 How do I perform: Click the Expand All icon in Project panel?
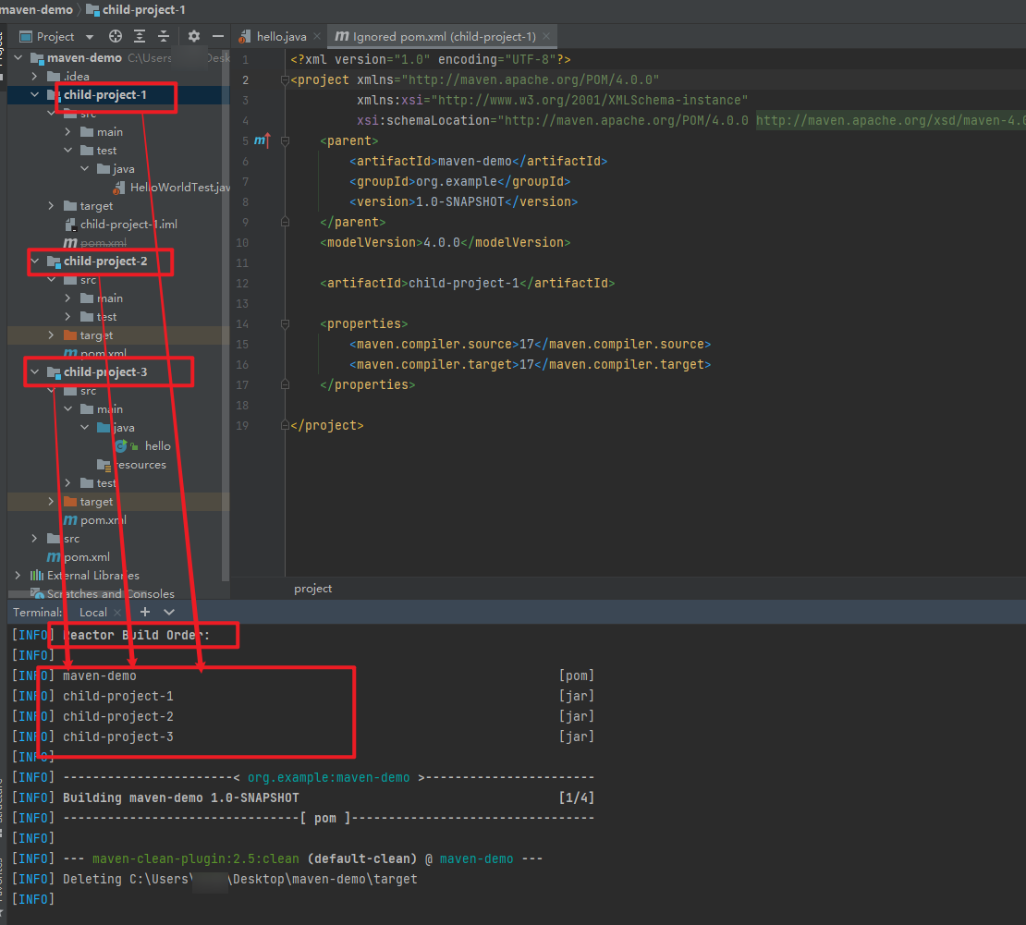tap(140, 37)
